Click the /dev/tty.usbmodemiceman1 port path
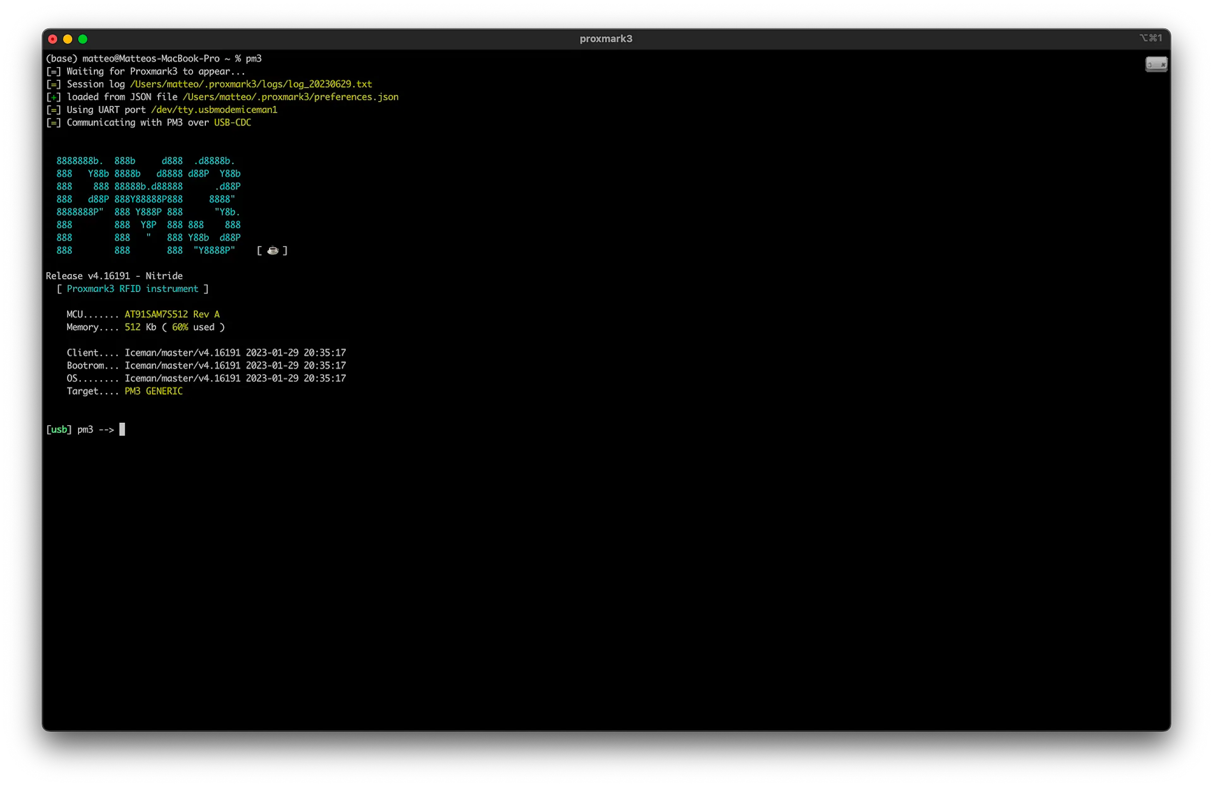Viewport: 1213px width, 787px height. (x=214, y=110)
